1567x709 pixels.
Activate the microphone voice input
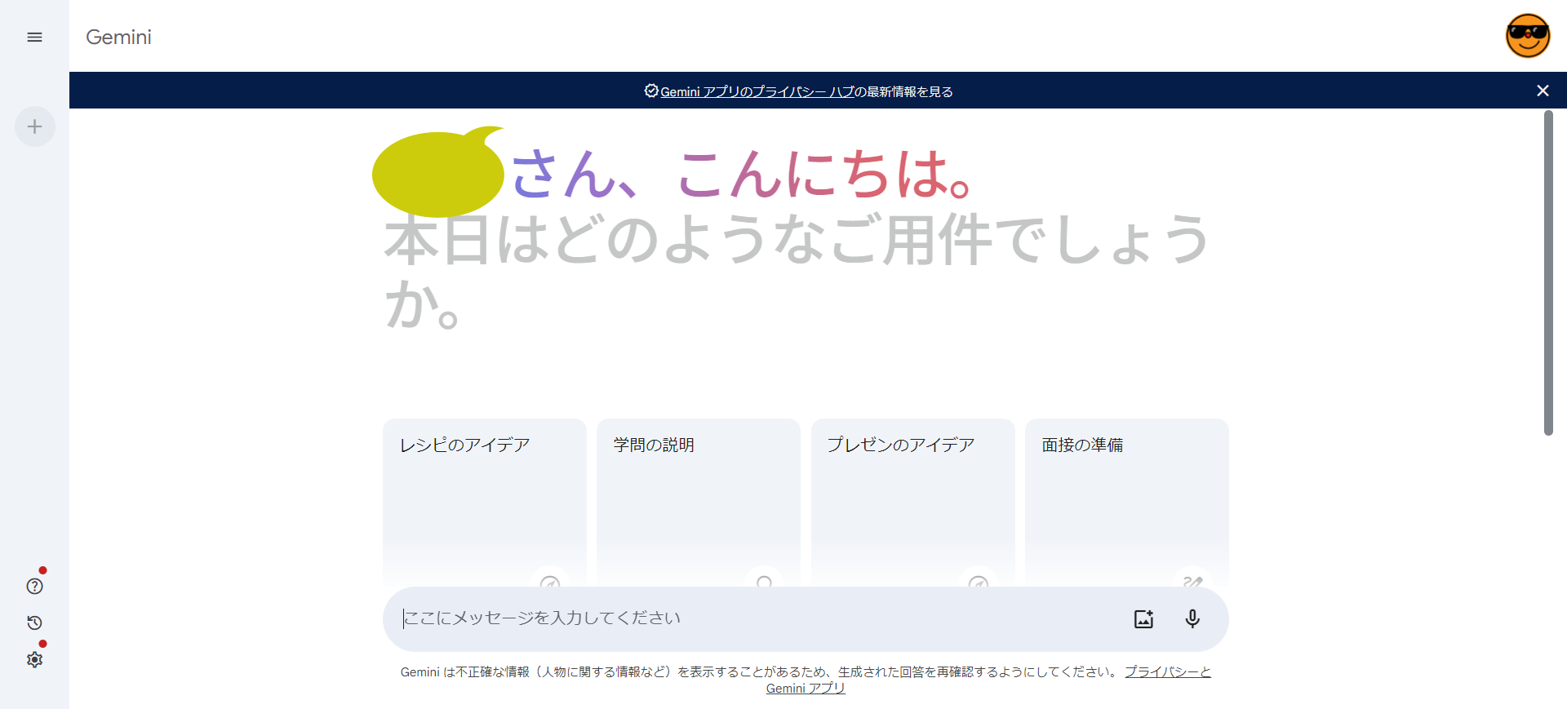pyautogui.click(x=1192, y=618)
